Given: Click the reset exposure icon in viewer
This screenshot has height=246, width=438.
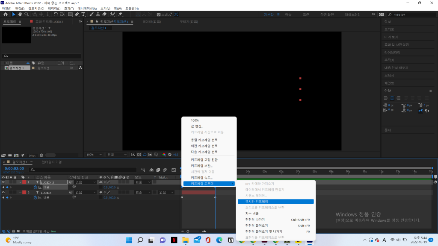Looking at the screenshot, I should click(170, 155).
